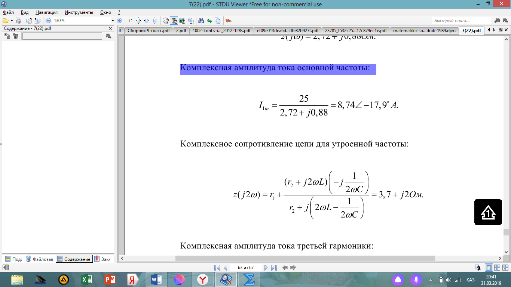Click the print icon
Viewport: 511px width, 287px height.
coord(19,21)
